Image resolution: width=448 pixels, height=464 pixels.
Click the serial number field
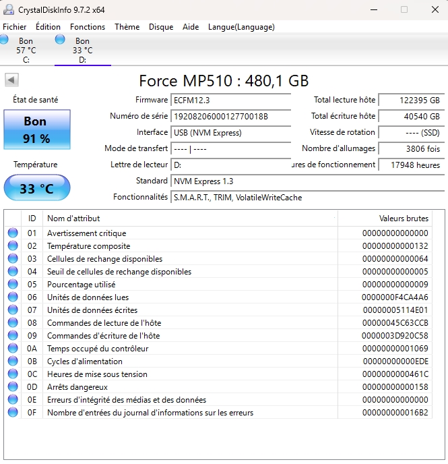click(x=230, y=116)
